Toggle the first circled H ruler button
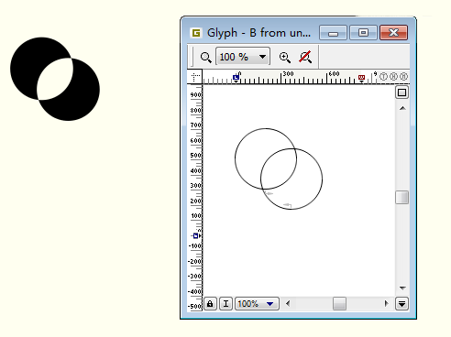Viewport: 451px width, 337px height. click(x=393, y=77)
